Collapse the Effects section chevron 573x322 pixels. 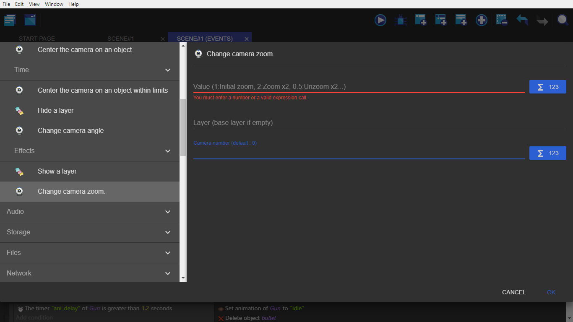[x=168, y=151]
